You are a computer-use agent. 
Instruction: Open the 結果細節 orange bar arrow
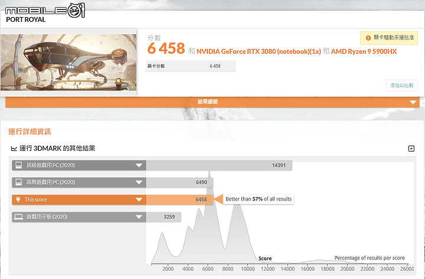(x=413, y=103)
